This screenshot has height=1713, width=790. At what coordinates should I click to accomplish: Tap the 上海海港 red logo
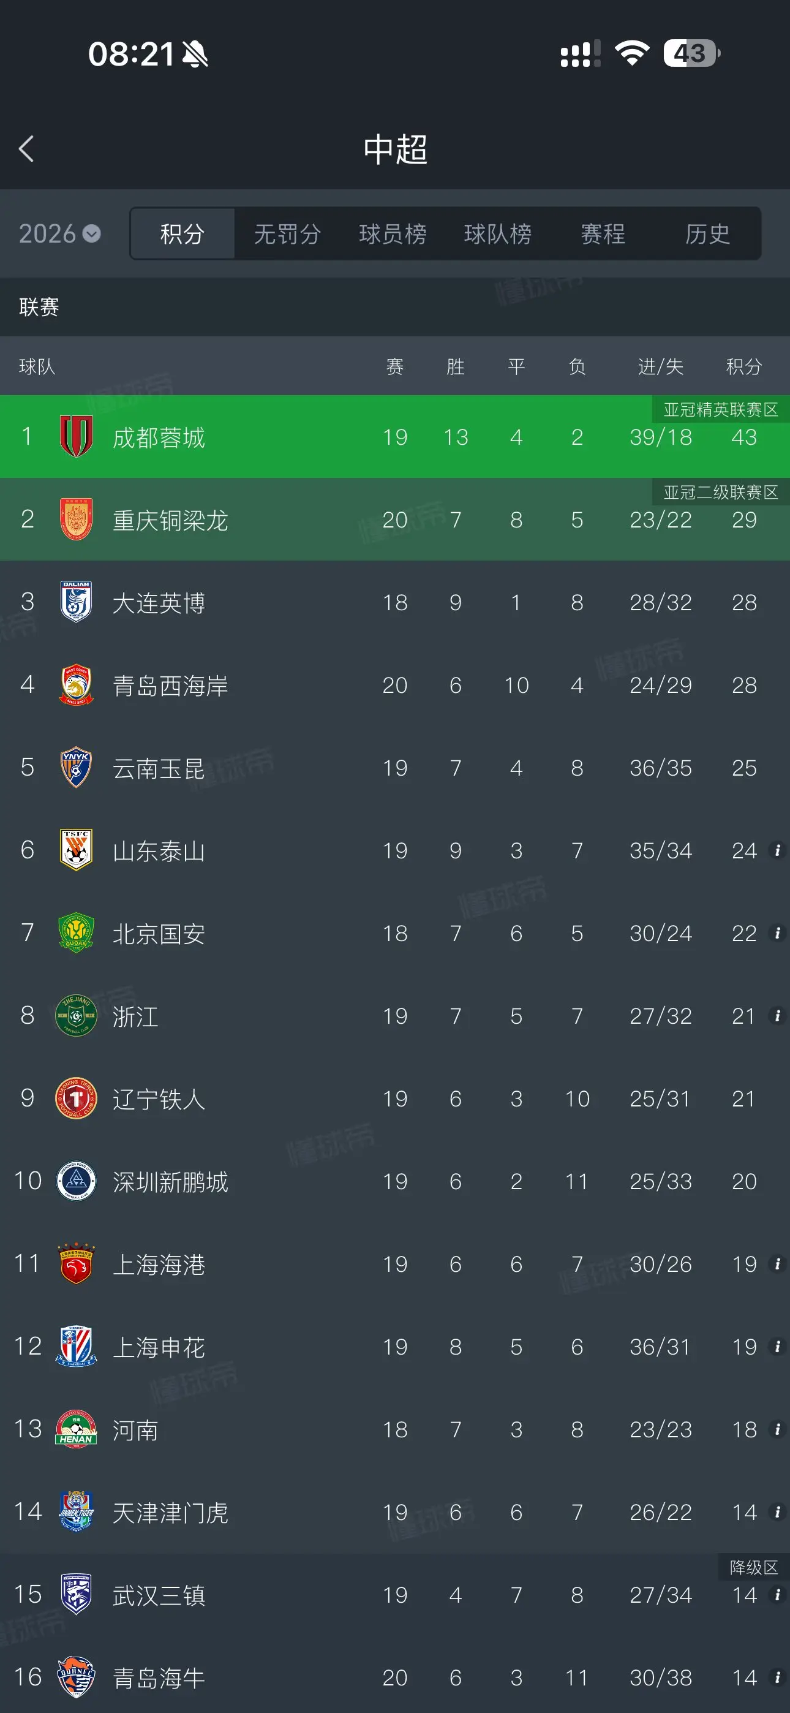click(76, 1263)
